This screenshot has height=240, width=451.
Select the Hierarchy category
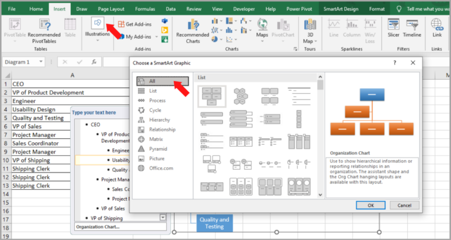159,120
